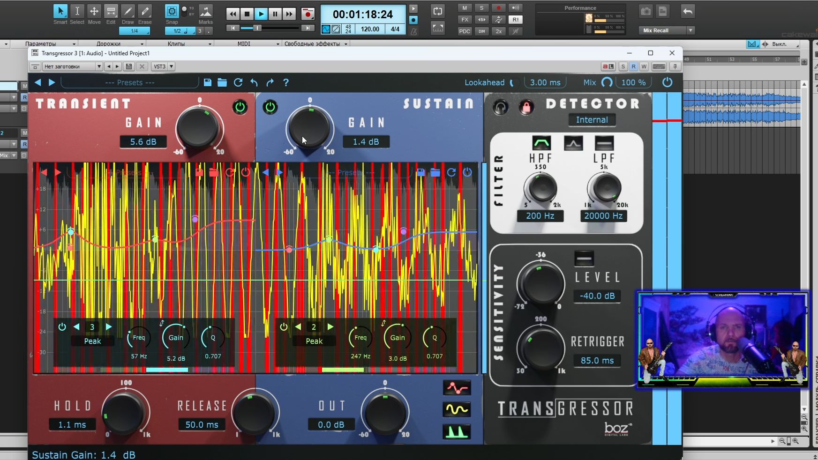
Task: Select the Draw pencil tool
Action: coord(128,12)
